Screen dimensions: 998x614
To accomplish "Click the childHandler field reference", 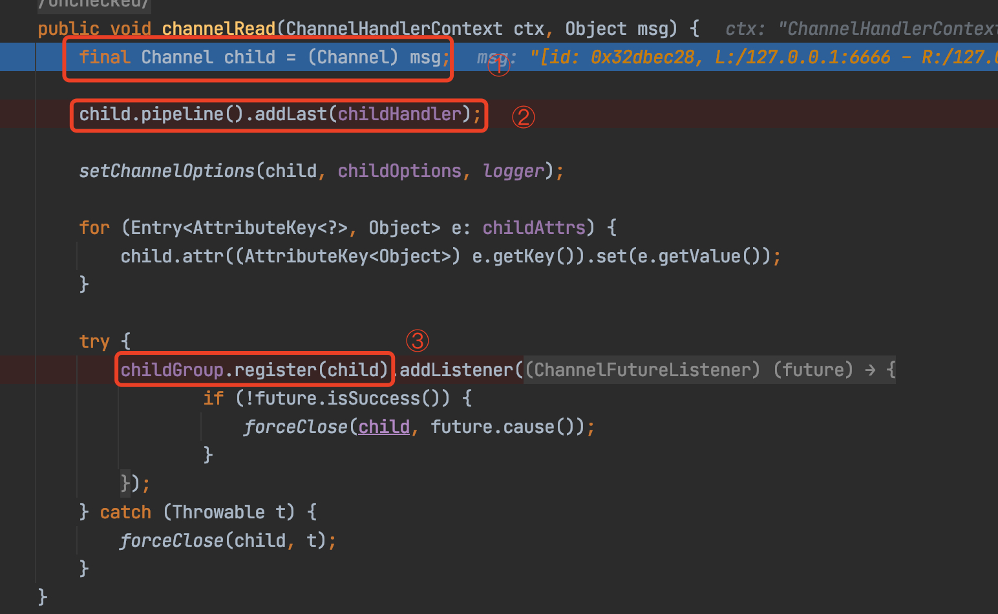I will [x=399, y=114].
